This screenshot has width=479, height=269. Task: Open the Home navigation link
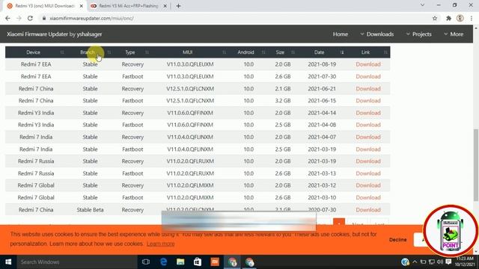(x=341, y=34)
